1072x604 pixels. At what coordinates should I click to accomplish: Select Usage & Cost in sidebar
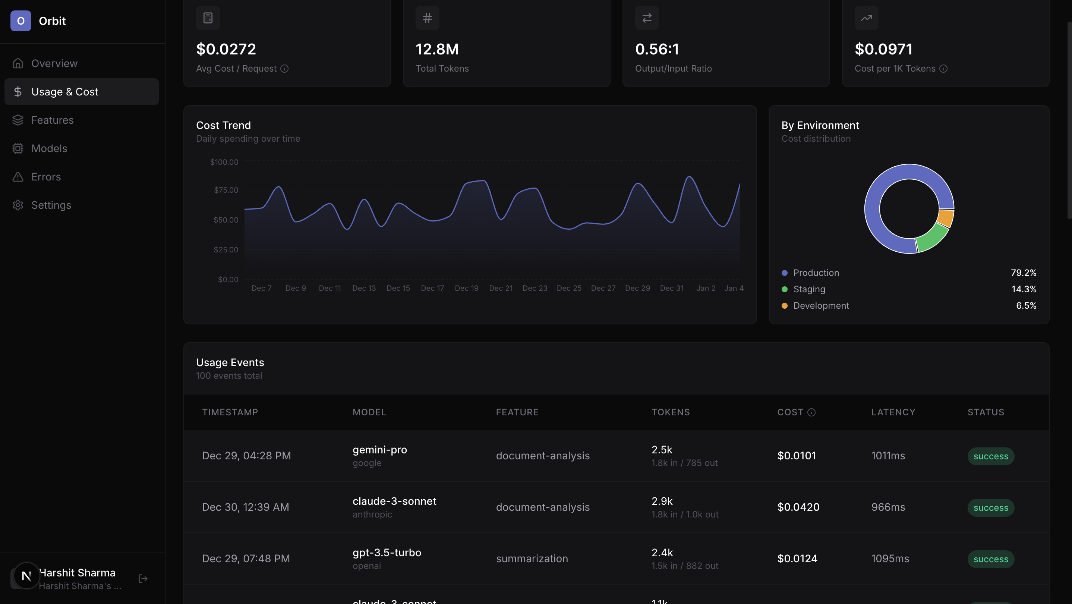[x=64, y=92]
